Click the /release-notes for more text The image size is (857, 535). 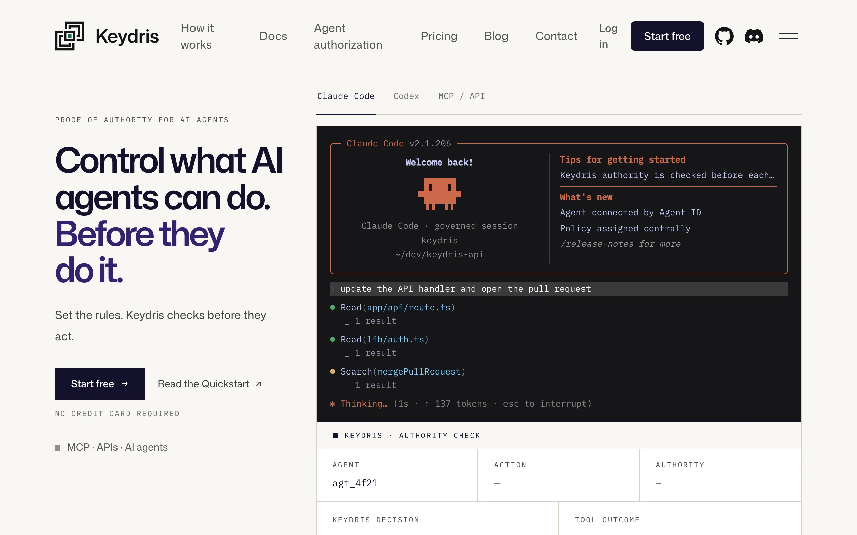(620, 244)
